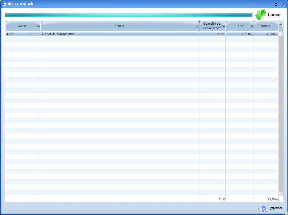Click the sort arrow in Tarif header corner
Viewport: 288px width, 215px height.
[226, 22]
